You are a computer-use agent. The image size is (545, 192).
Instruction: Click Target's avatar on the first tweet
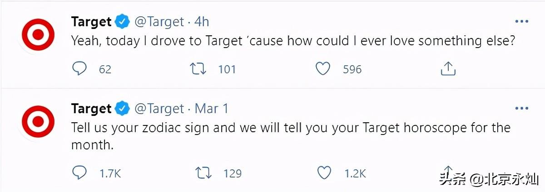pos(38,34)
